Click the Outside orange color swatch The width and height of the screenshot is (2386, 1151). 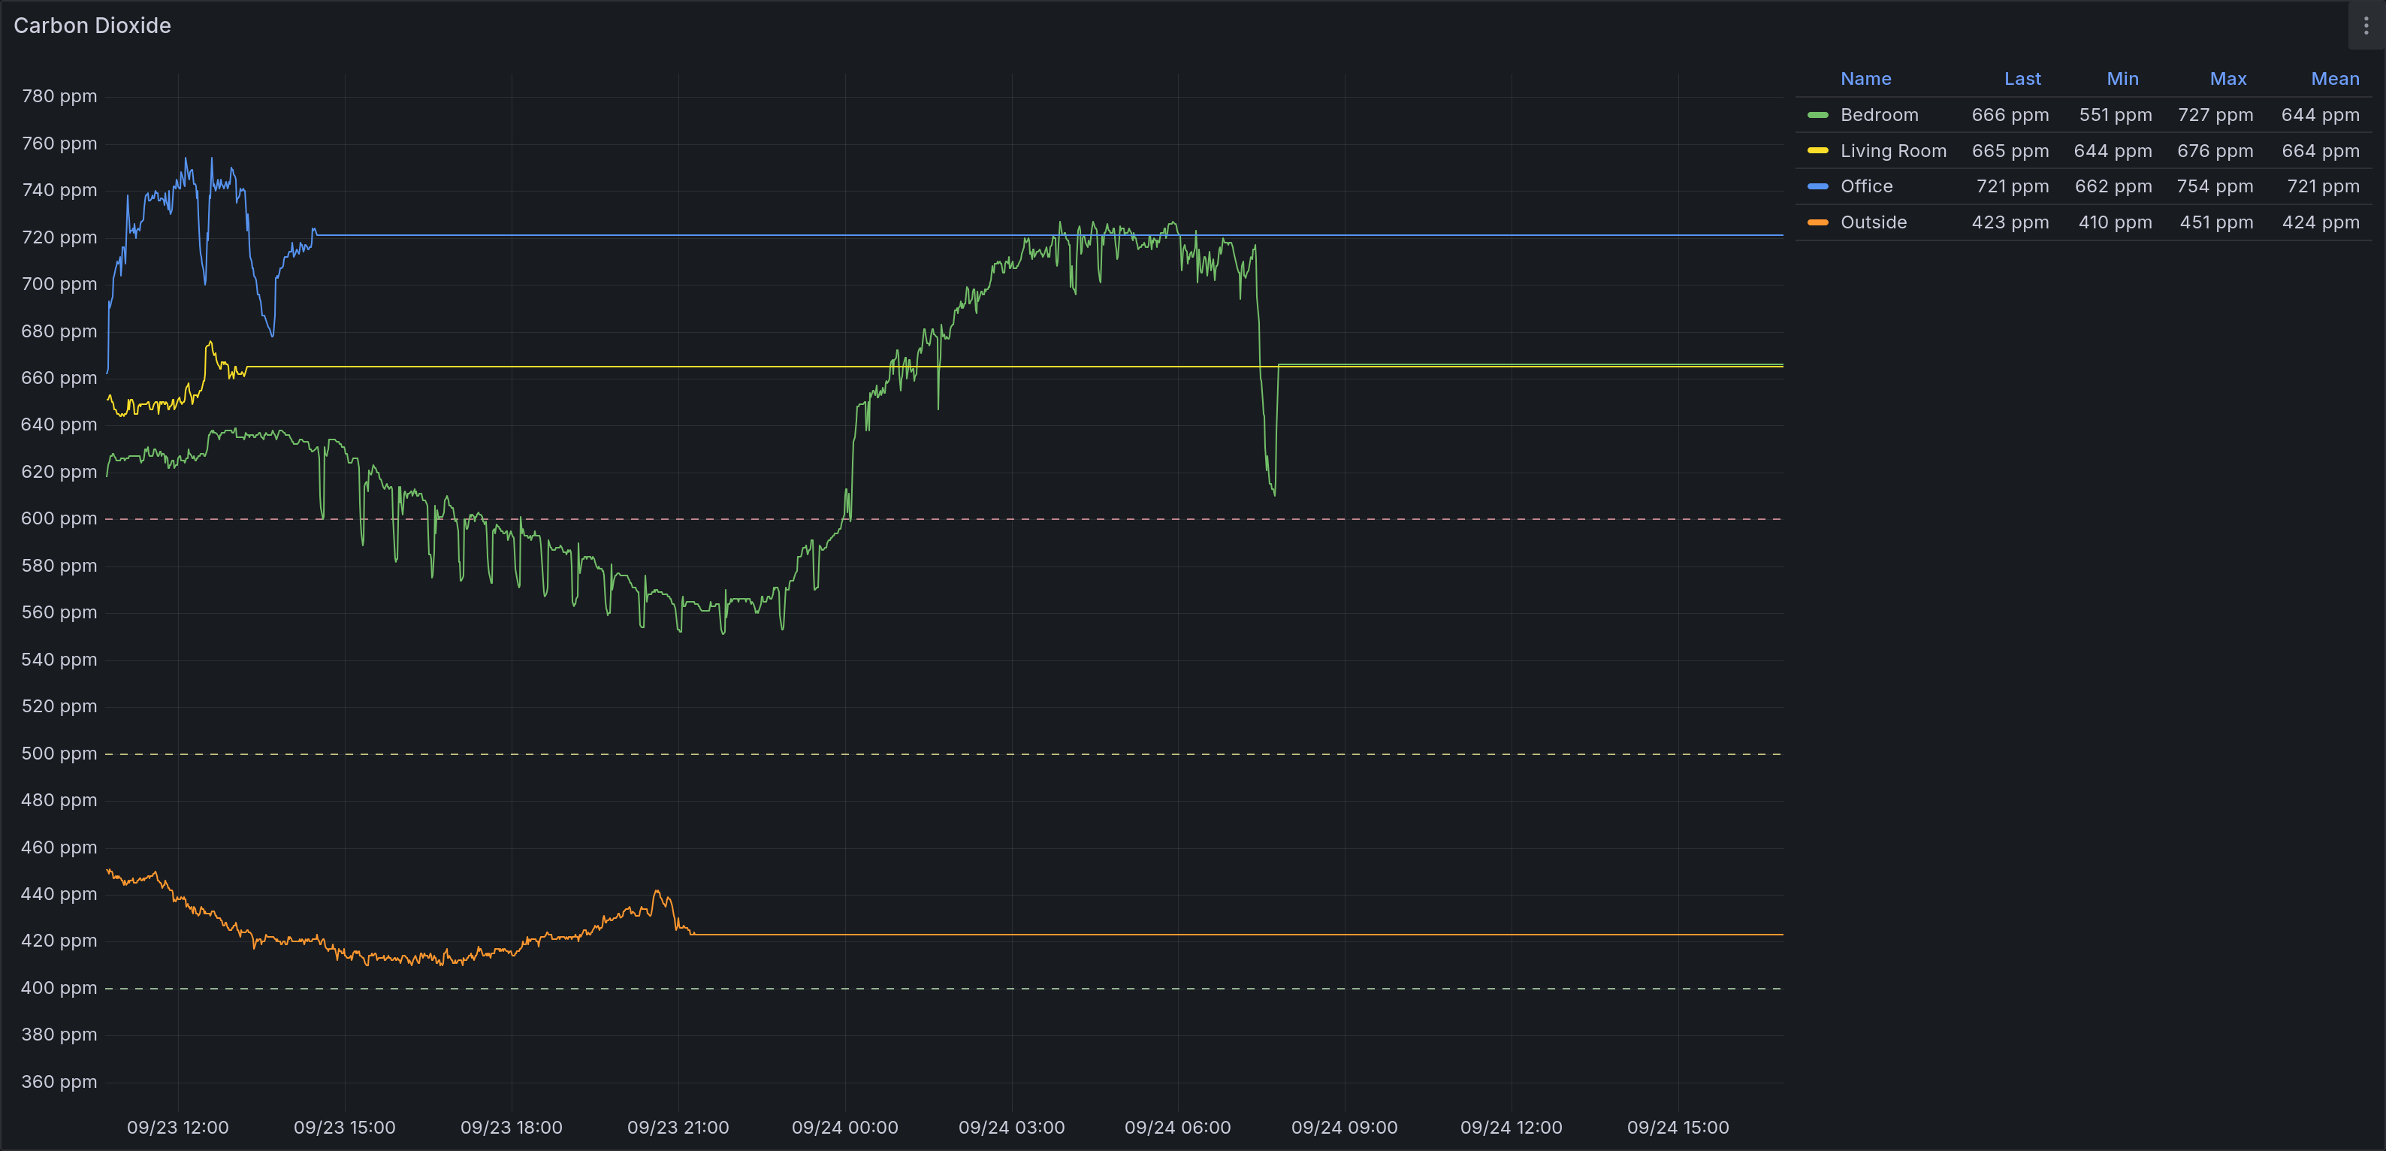(1817, 222)
